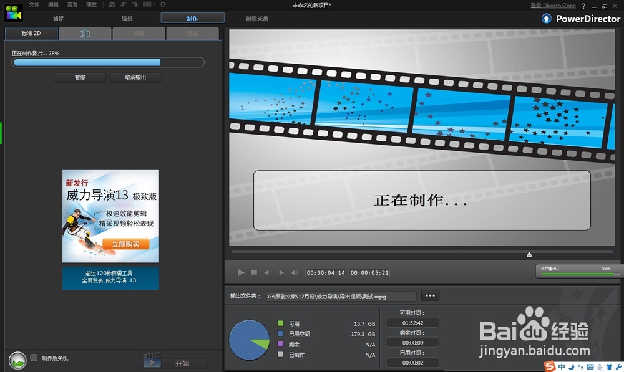Click the 取消输出 button
The width and height of the screenshot is (624, 372).
pyautogui.click(x=135, y=77)
